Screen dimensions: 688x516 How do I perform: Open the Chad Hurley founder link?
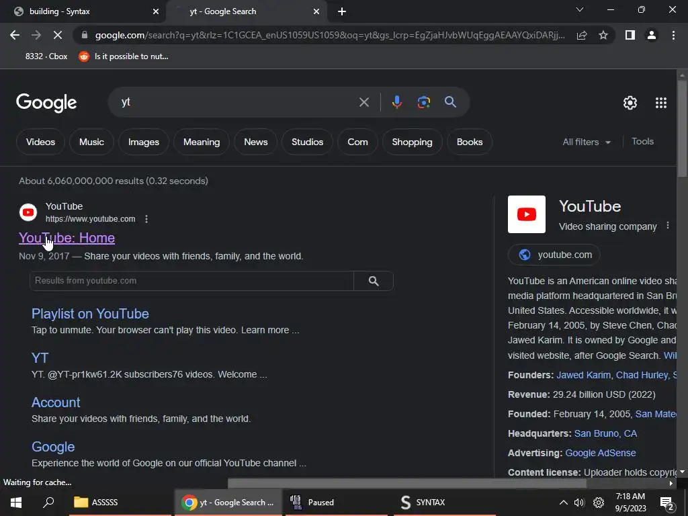(x=642, y=375)
